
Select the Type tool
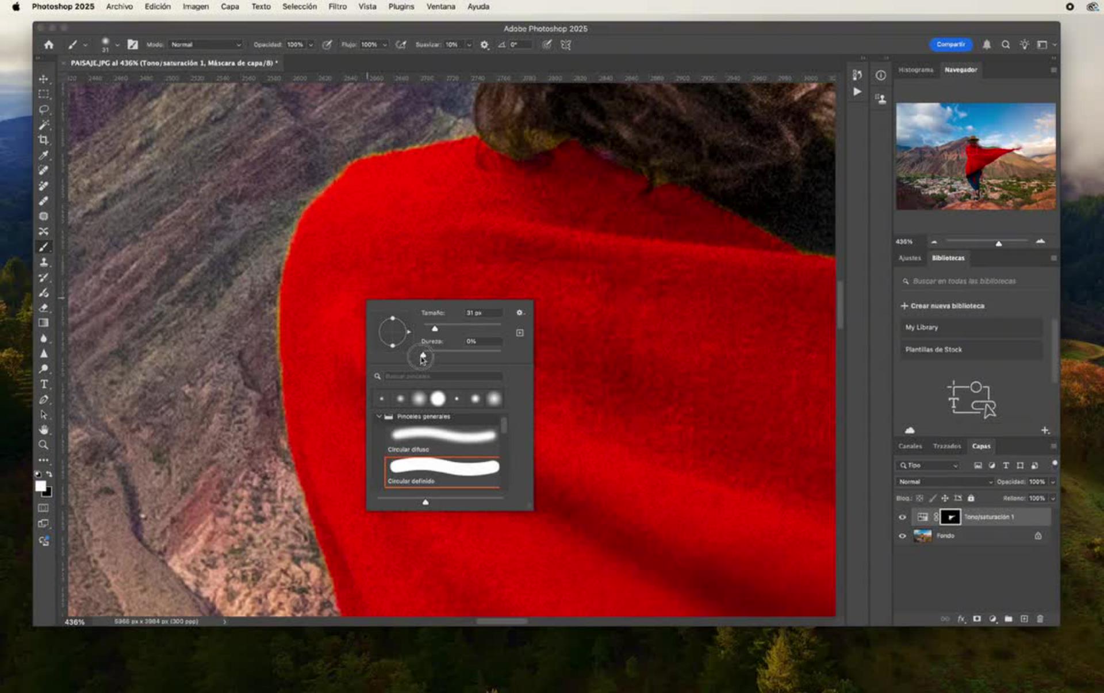coord(44,384)
